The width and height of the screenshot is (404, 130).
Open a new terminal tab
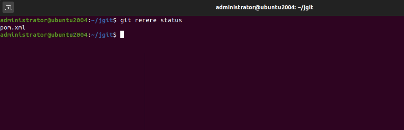tap(8, 7)
